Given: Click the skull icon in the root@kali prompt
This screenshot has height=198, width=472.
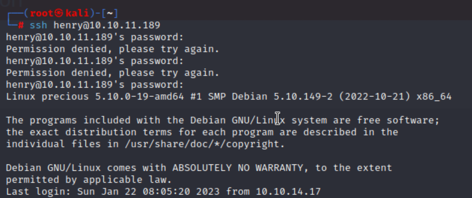Looking at the screenshot, I should (60, 14).
